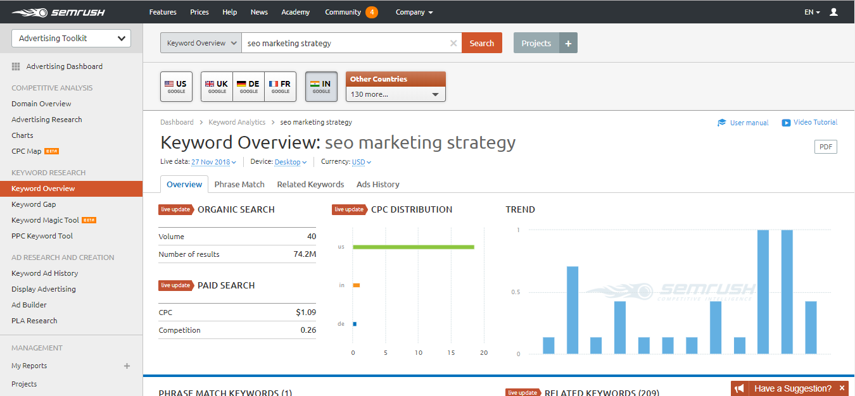Viewport: 855px width, 396px height.
Task: Change Device Desktop dropdown
Action: point(291,162)
